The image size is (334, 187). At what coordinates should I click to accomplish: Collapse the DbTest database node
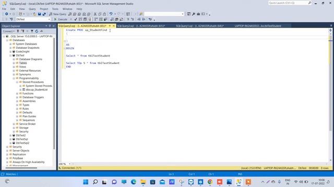10,56
